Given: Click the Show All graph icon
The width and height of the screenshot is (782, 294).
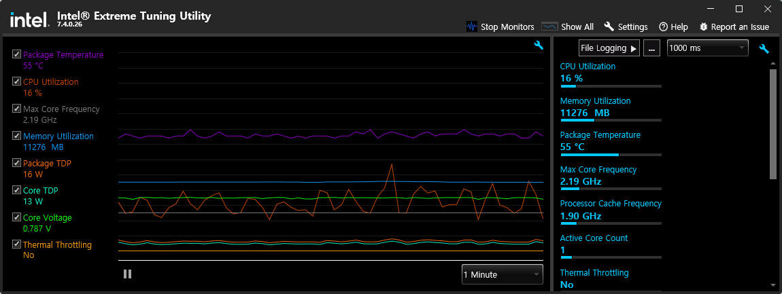Looking at the screenshot, I should tap(549, 26).
